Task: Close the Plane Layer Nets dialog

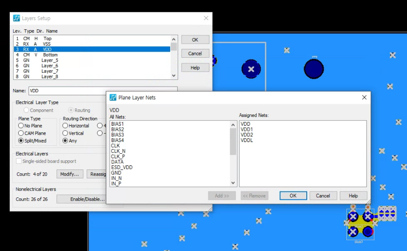Action: 364,97
